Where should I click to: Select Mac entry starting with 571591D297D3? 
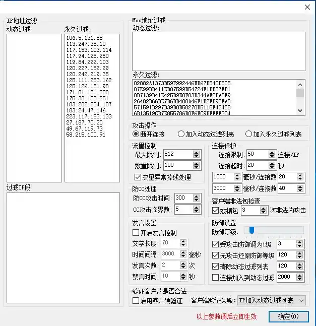(182, 107)
